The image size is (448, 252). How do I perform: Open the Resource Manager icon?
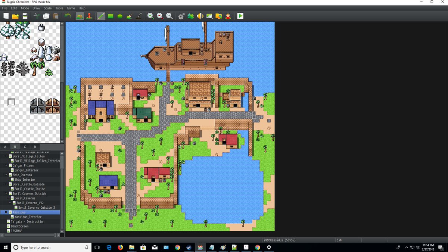click(x=219, y=16)
